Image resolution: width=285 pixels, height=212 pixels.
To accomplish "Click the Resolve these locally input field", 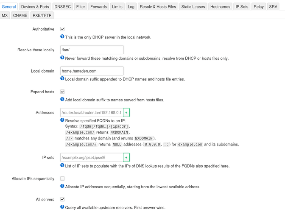I will click(92, 50).
